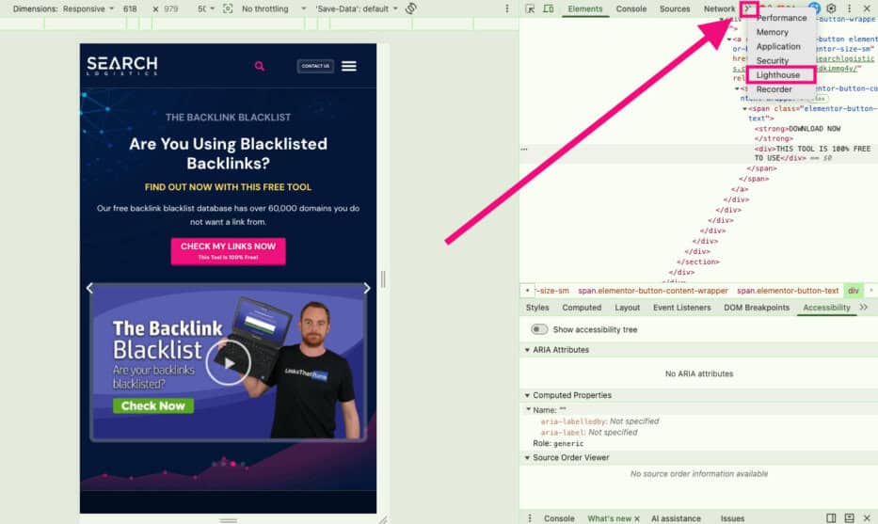This screenshot has width=878, height=524.
Task: Open the Save-Data default dropdown
Action: 356,9
